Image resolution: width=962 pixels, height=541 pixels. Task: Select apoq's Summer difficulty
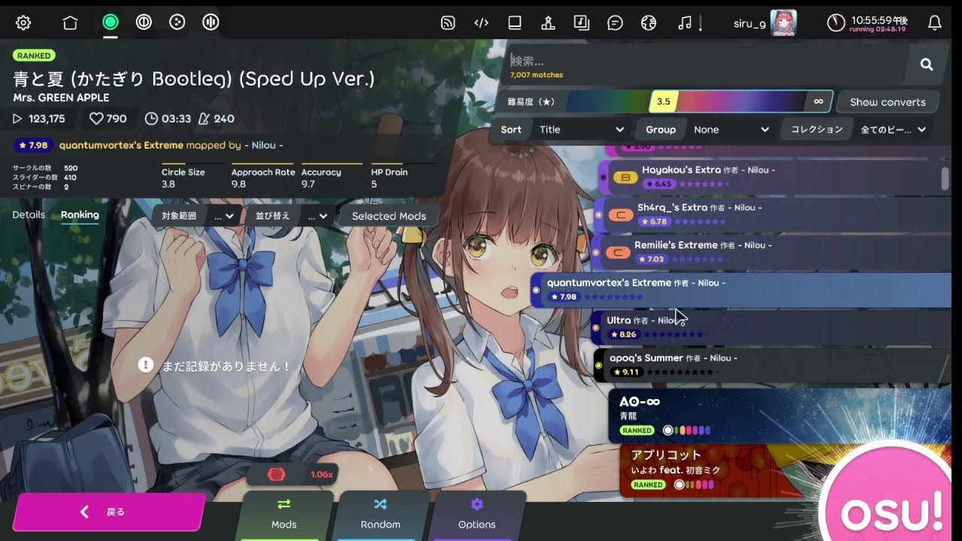tap(774, 365)
